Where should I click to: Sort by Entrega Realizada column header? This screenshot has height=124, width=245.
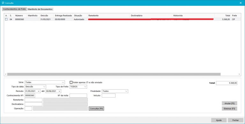tap(63, 16)
